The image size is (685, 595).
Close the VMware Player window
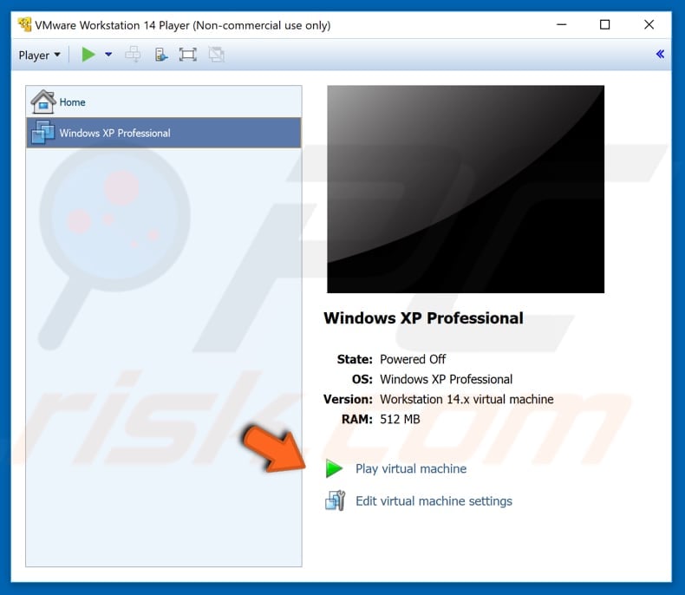[649, 24]
